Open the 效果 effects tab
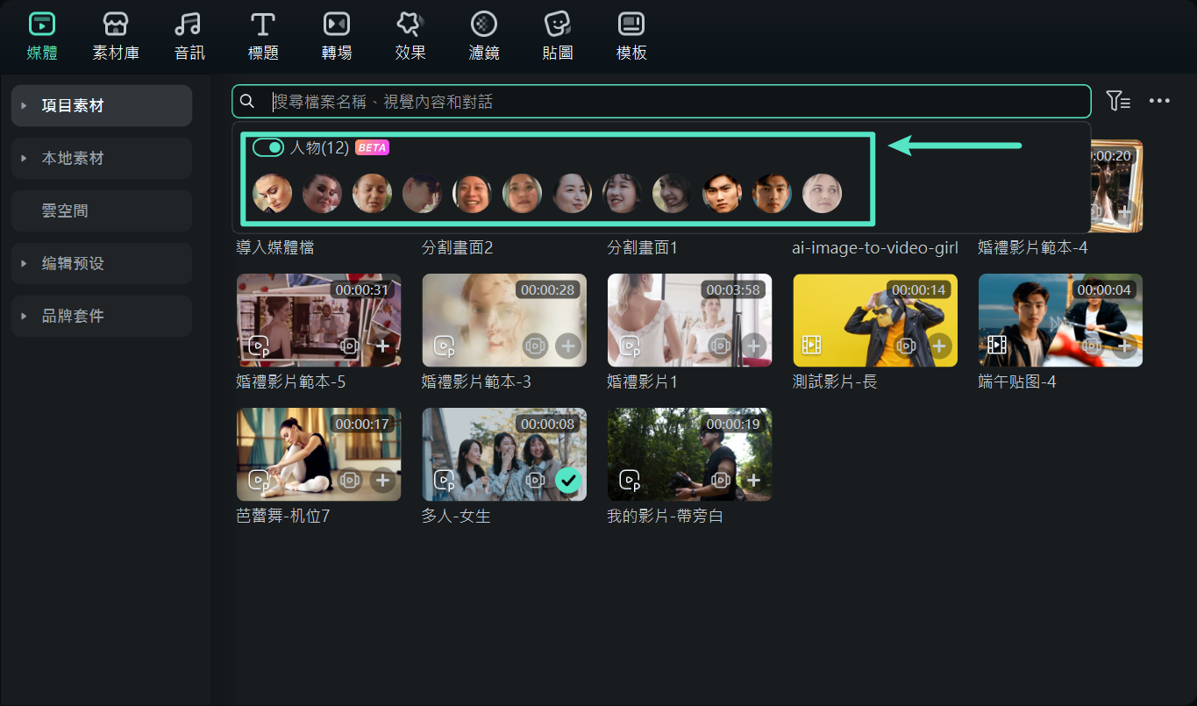This screenshot has height=706, width=1197. [x=410, y=36]
